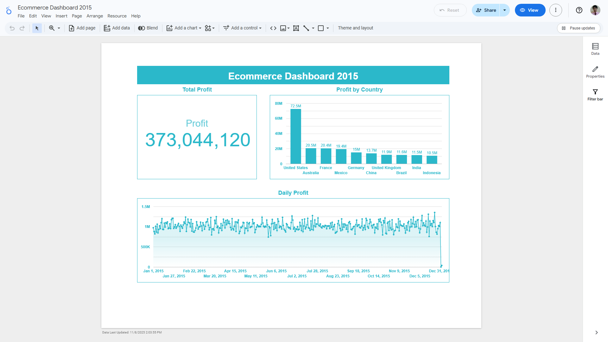Image resolution: width=608 pixels, height=342 pixels.
Task: Expand the Share options dropdown arrow
Action: point(504,10)
